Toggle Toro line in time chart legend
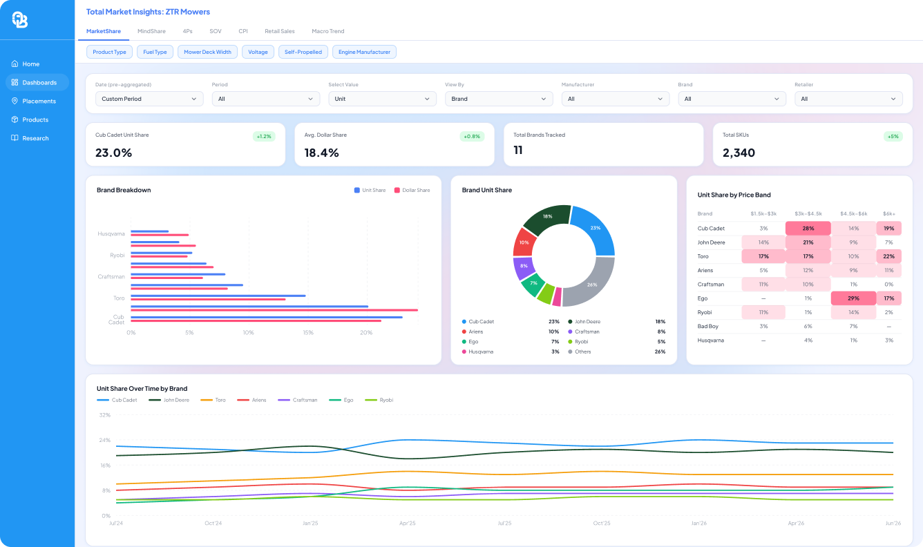This screenshot has height=547, width=923. point(213,400)
